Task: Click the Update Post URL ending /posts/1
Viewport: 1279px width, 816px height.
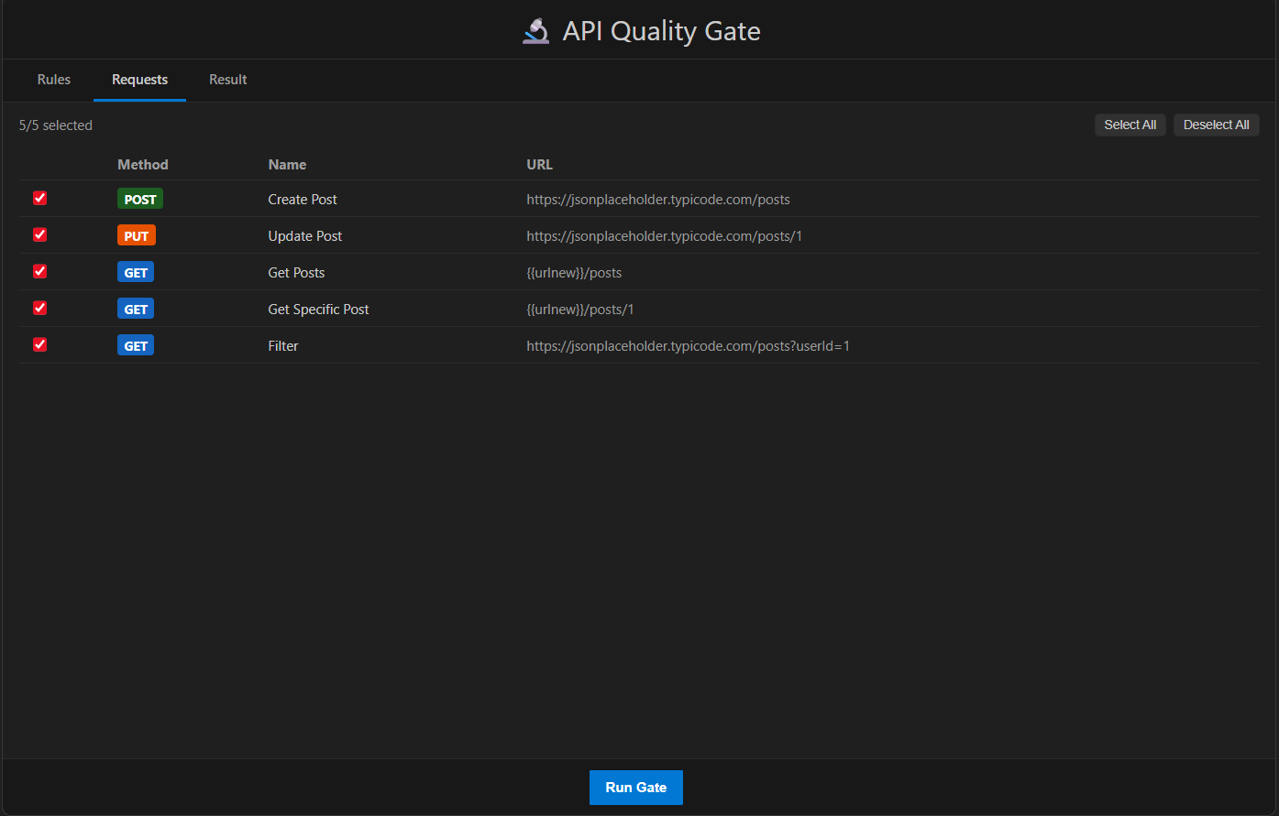Action: point(665,235)
